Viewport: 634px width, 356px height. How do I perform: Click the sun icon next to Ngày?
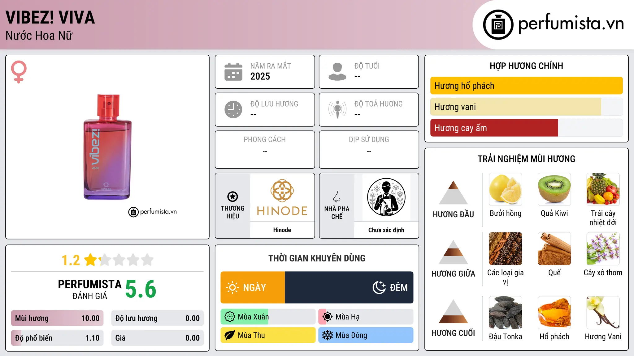coord(232,287)
